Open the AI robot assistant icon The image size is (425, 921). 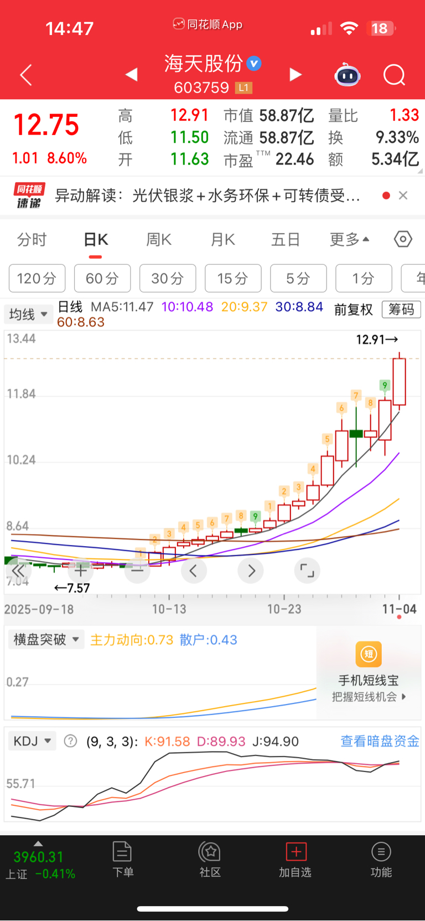(348, 75)
